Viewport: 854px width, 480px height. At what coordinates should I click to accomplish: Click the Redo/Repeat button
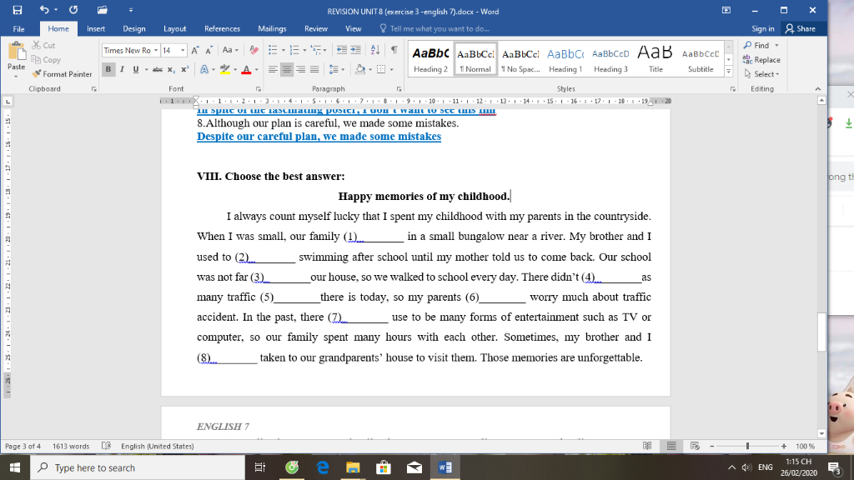73,10
